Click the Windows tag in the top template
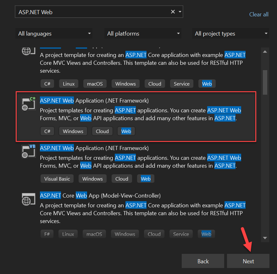The height and width of the screenshot is (274, 277). click(x=125, y=84)
